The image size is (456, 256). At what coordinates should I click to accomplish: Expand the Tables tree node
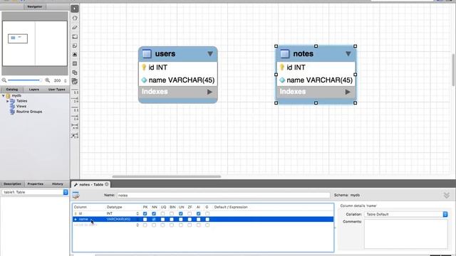tap(8, 101)
